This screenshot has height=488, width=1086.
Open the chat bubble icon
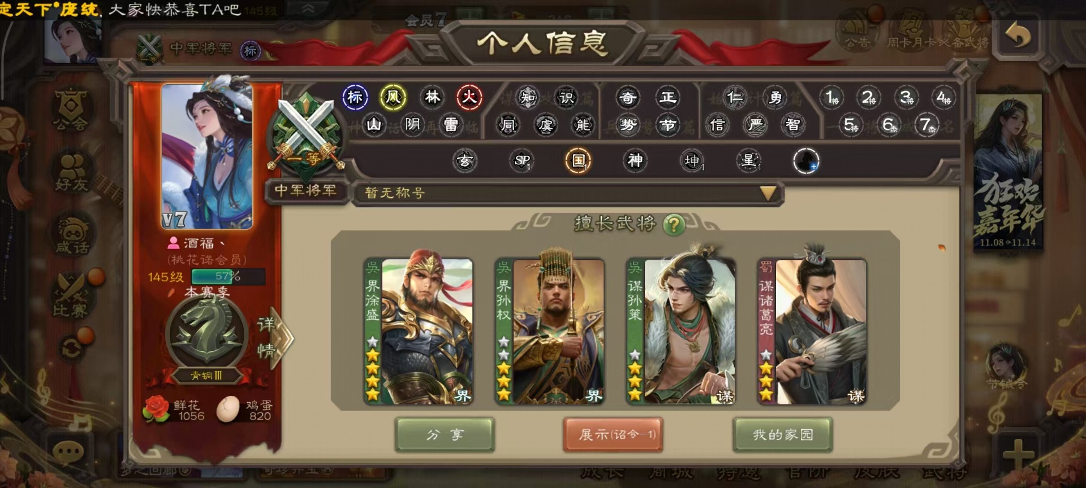pos(68,452)
